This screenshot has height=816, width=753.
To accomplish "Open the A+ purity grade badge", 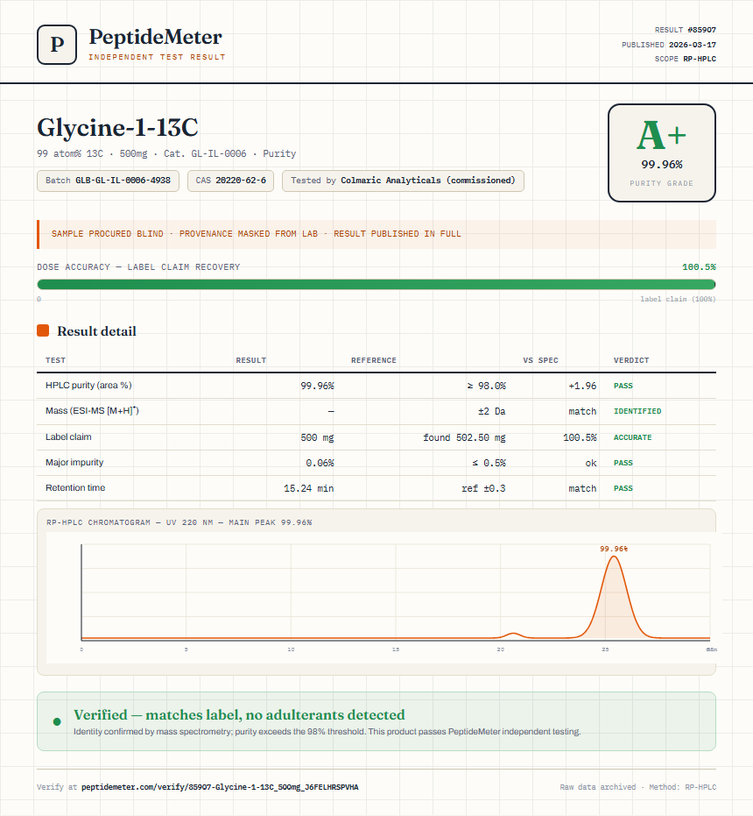I will coord(661,153).
